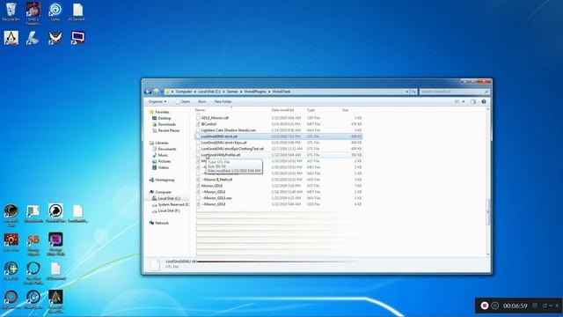Change view using the views icon

click(457, 102)
